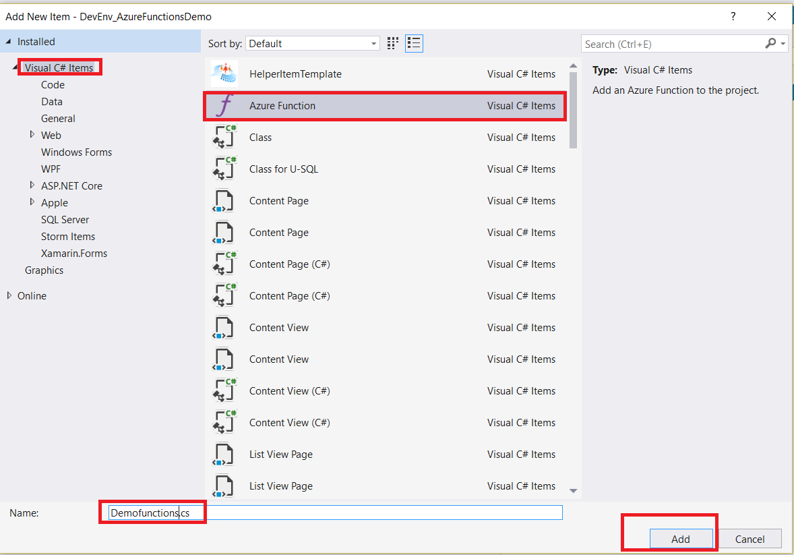Switch to small icons list view
This screenshot has height=555, width=794.
point(414,44)
